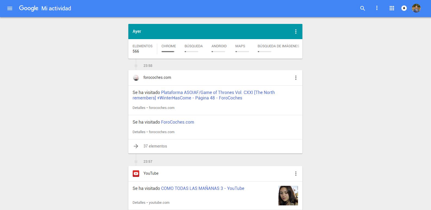The height and width of the screenshot is (210, 431).
Task: Click the Mi actividad title
Action: (x=56, y=8)
